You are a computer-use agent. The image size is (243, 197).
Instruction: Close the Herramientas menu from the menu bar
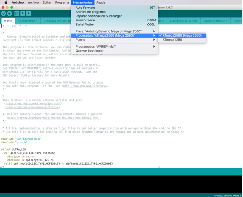pyautogui.click(x=83, y=2)
